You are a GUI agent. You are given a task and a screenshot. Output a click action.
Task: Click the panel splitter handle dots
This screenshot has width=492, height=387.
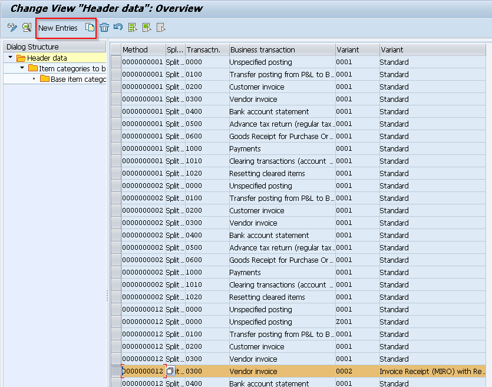[107, 296]
